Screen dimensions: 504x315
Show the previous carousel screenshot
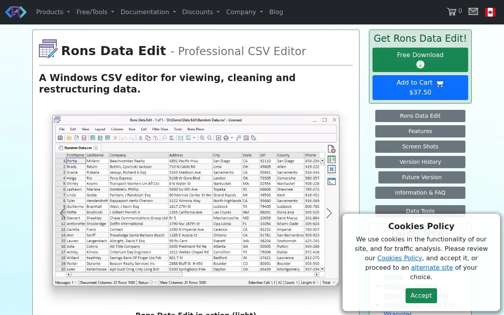tap(63, 213)
